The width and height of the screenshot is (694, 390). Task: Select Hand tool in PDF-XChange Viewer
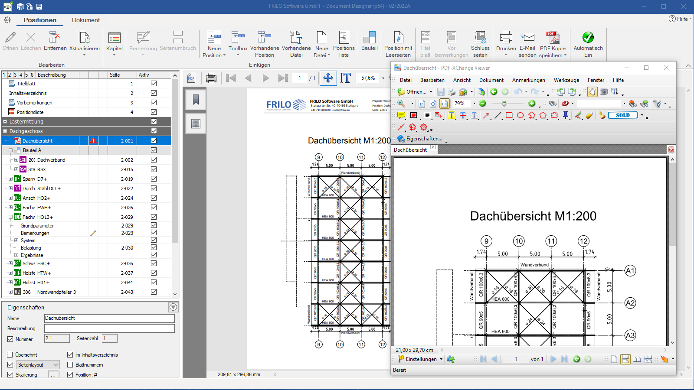[592, 92]
